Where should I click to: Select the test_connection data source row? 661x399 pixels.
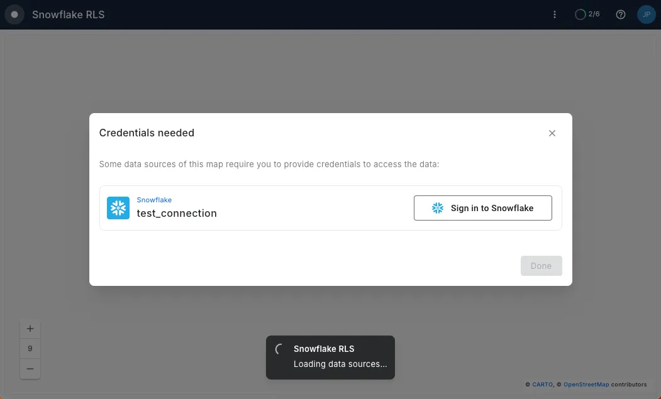tap(252, 207)
